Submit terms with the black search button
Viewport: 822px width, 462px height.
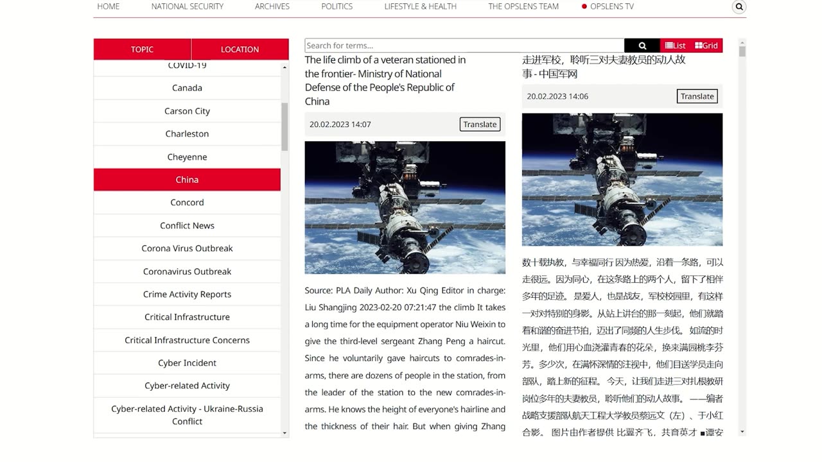click(x=642, y=46)
